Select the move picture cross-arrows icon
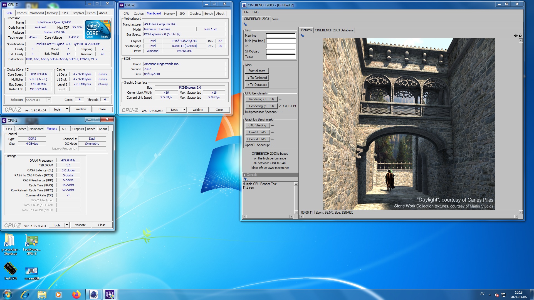The width and height of the screenshot is (534, 300). click(x=516, y=35)
